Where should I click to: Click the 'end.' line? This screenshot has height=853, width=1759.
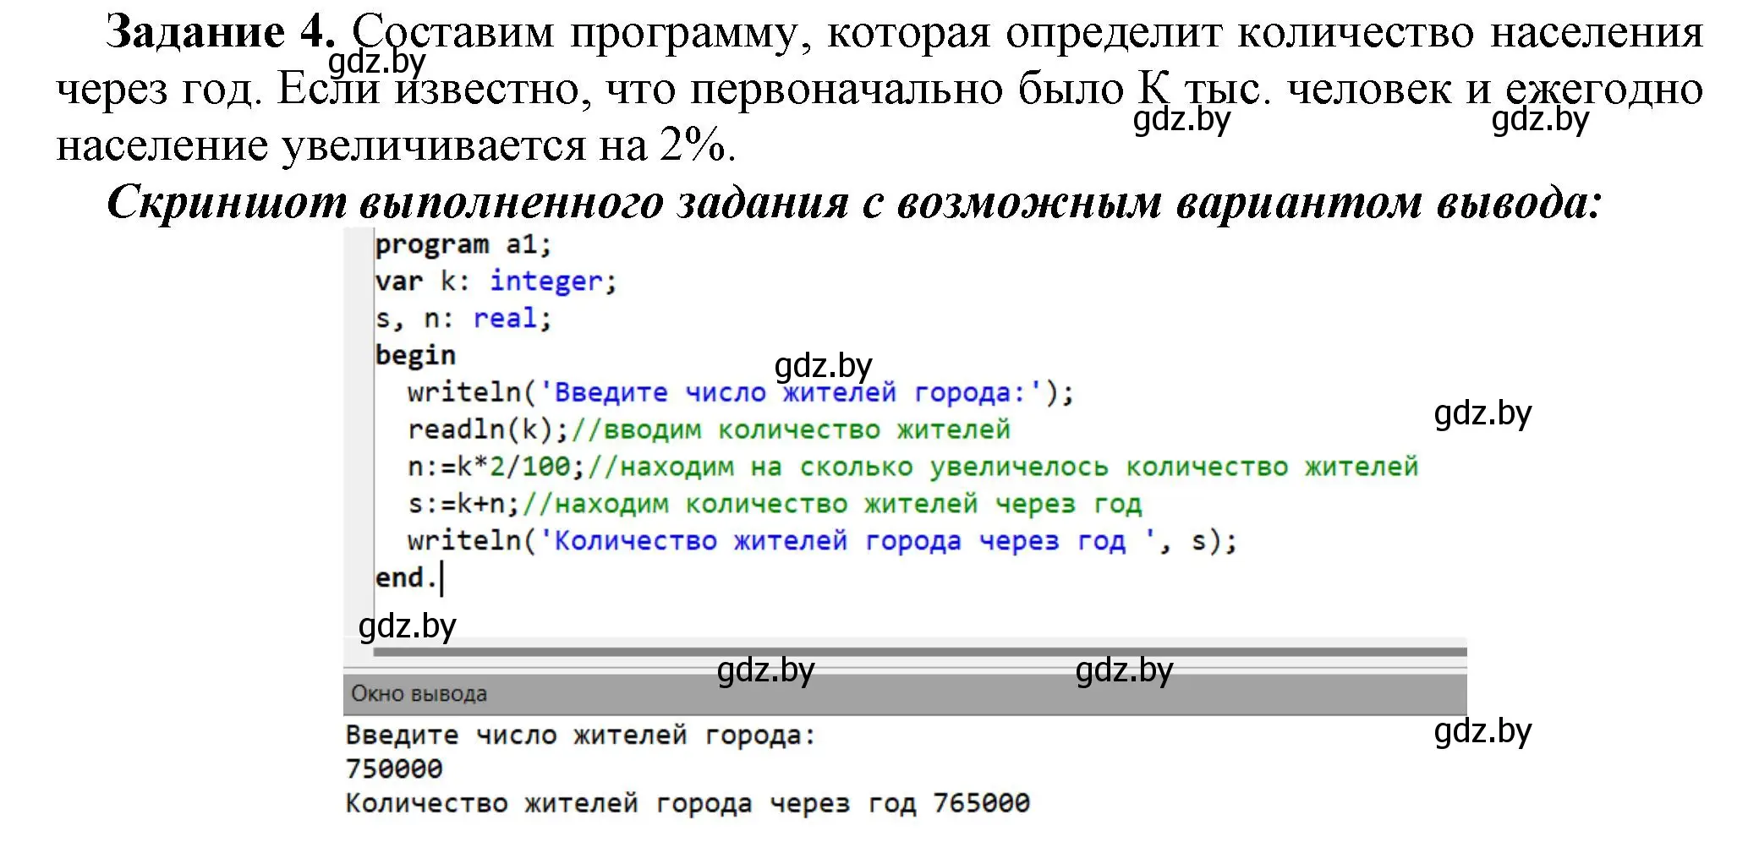pos(406,578)
